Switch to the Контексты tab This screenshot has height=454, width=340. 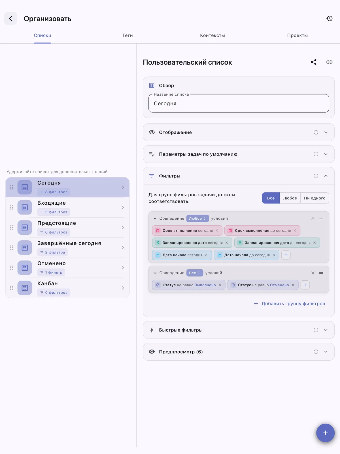(212, 35)
